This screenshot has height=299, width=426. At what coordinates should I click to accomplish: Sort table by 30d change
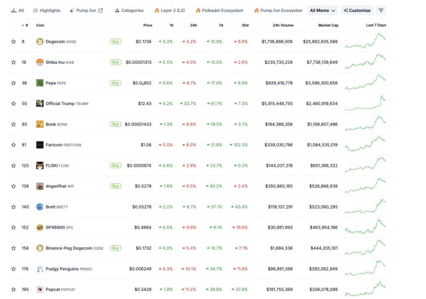(245, 25)
